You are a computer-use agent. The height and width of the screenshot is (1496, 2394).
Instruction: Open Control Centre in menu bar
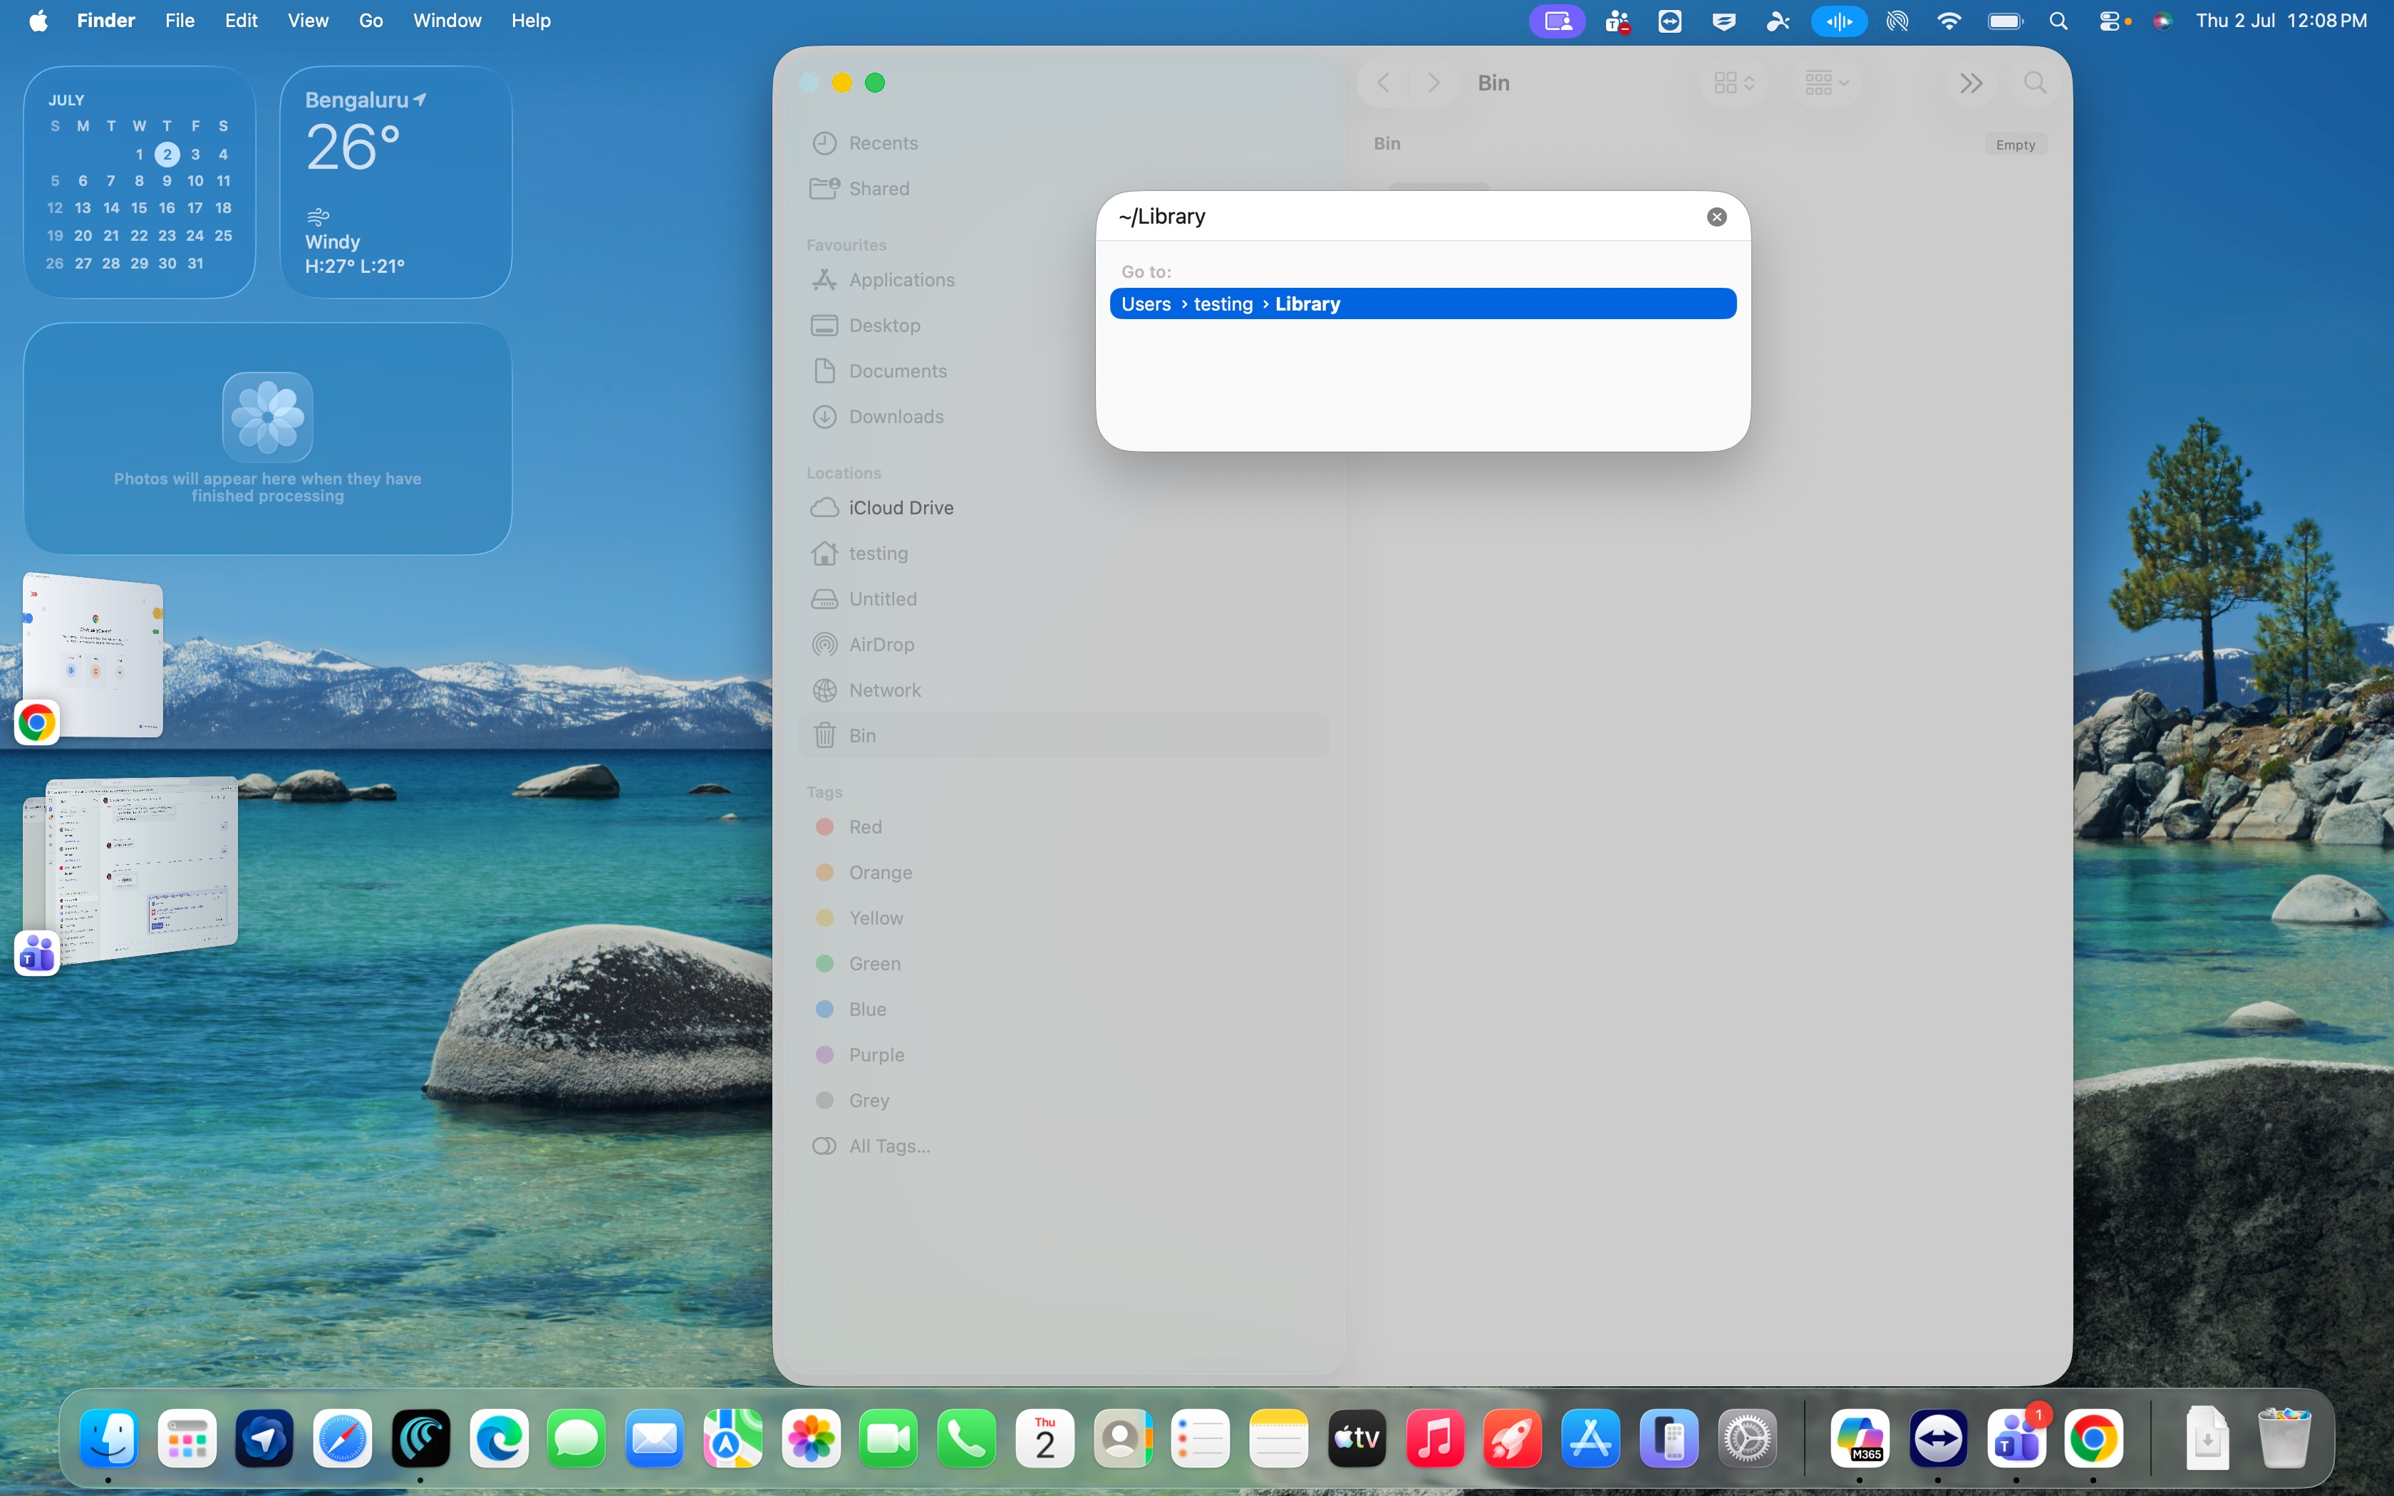click(x=2110, y=21)
